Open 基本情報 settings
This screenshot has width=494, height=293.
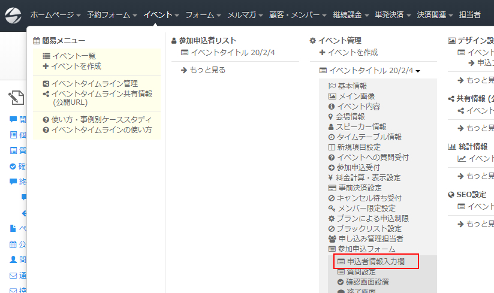[x=352, y=86]
